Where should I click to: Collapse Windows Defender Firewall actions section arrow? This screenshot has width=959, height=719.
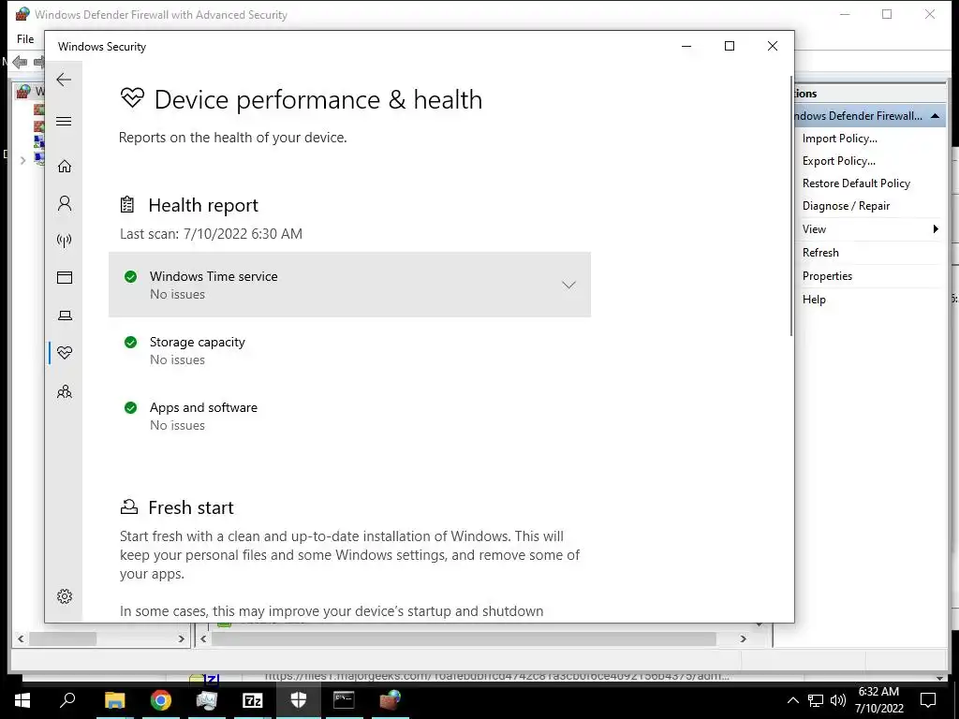coord(935,115)
